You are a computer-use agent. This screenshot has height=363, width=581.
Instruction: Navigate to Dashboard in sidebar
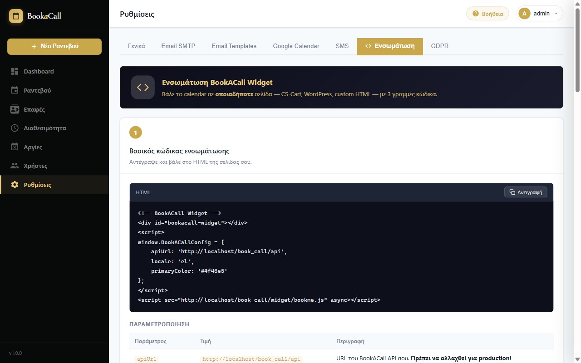coord(54,71)
